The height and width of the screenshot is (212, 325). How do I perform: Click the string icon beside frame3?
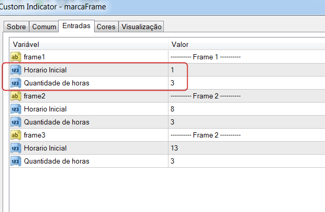click(16, 135)
